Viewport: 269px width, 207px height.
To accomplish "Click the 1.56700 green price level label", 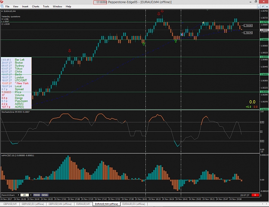I will pos(264,22).
